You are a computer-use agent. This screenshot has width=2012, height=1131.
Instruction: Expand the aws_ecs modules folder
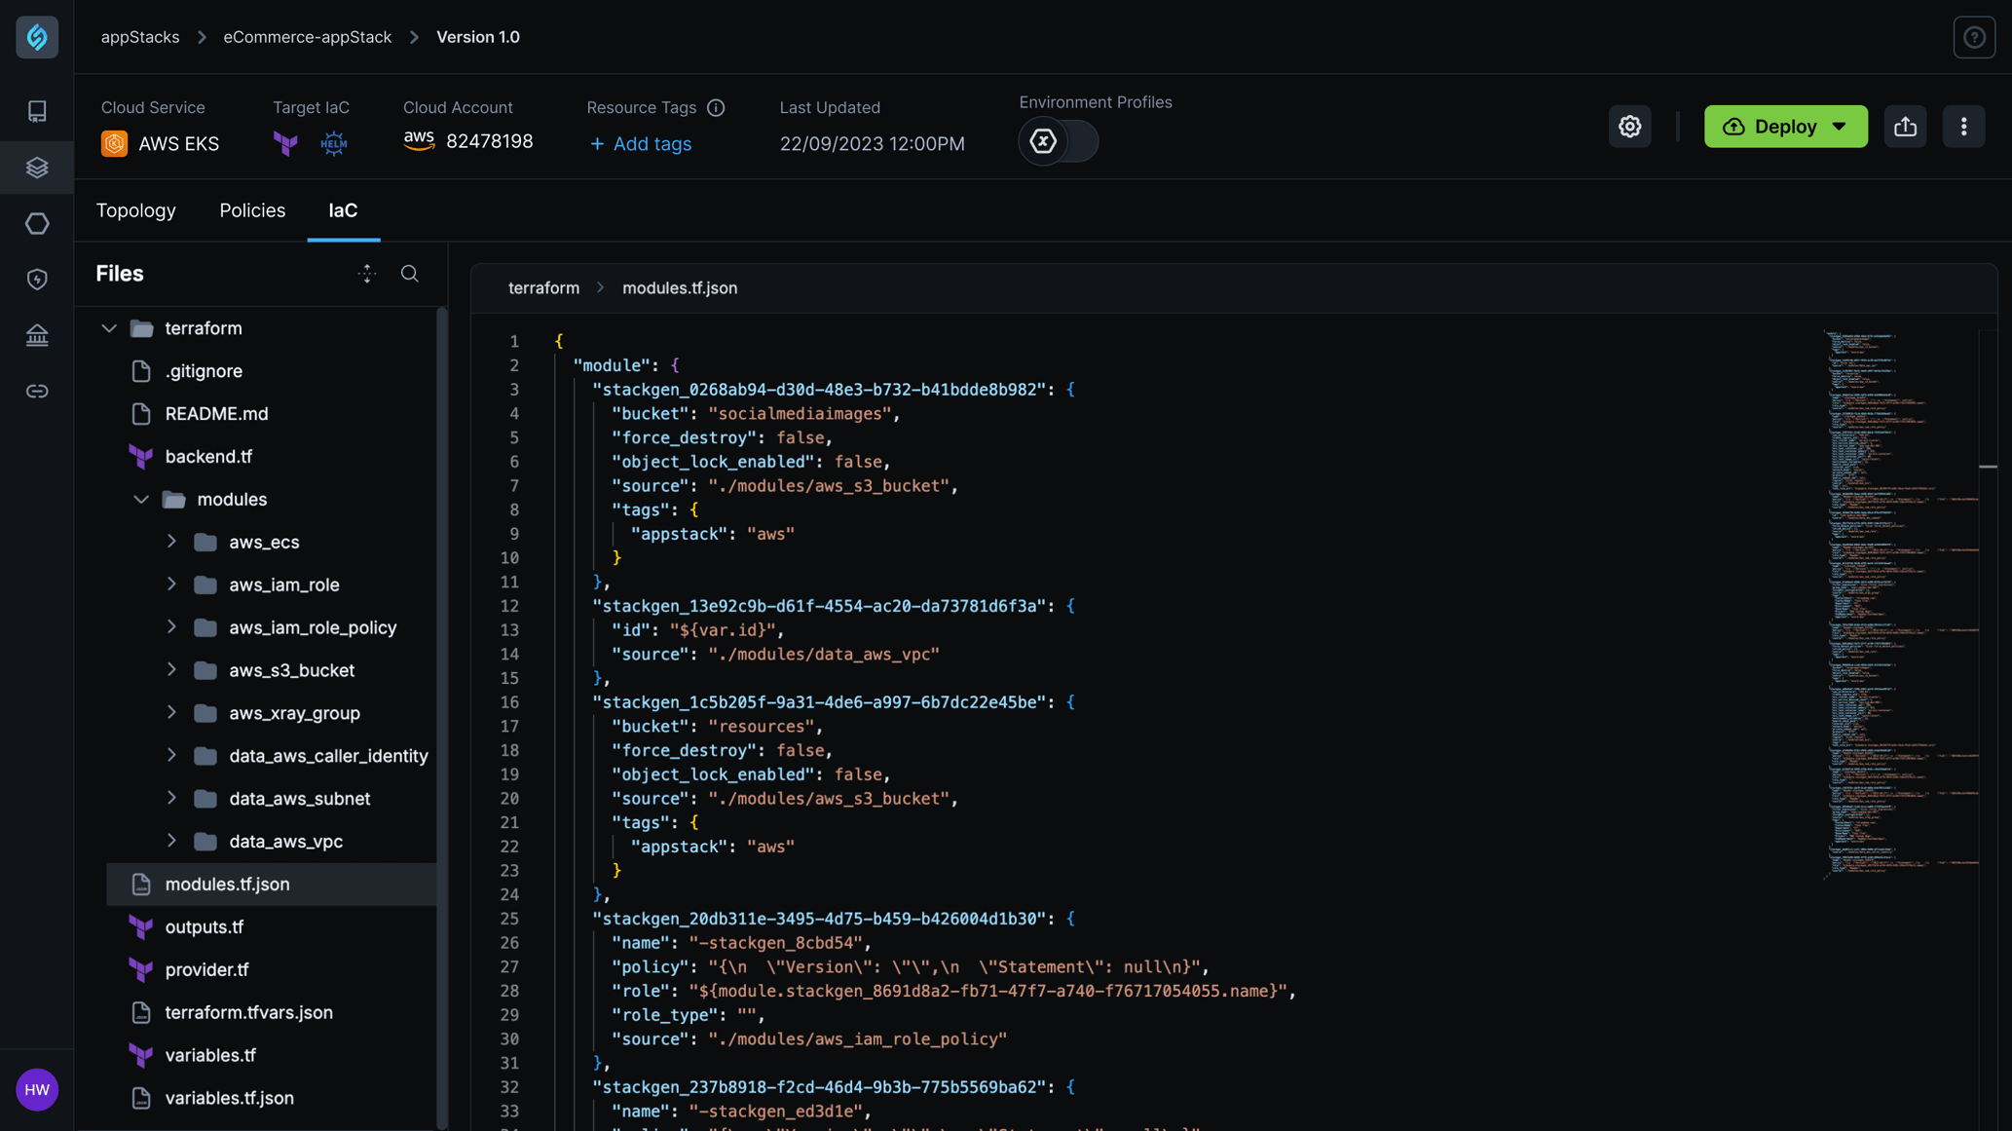[x=168, y=542]
